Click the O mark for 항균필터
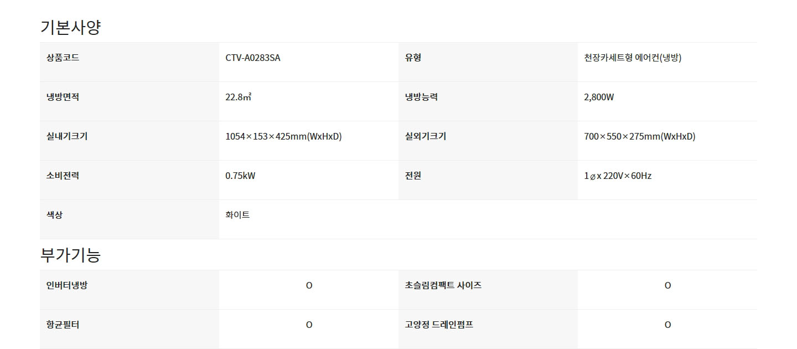The height and width of the screenshot is (349, 797). pos(309,325)
